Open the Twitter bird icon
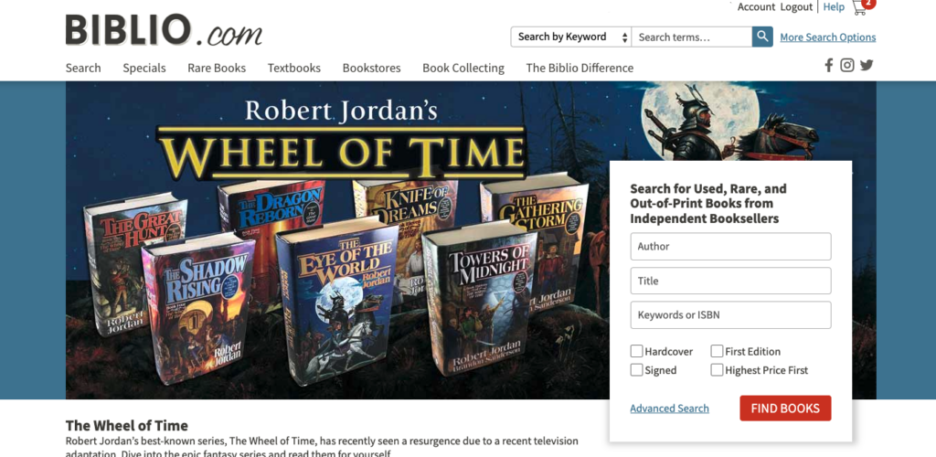This screenshot has height=457, width=936. (x=867, y=65)
